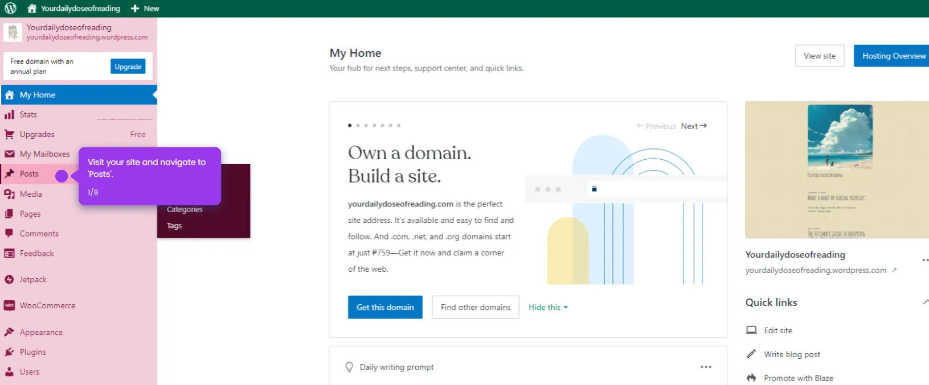The width and height of the screenshot is (929, 385).
Task: Click the Media icon in sidebar
Action: pyautogui.click(x=10, y=194)
